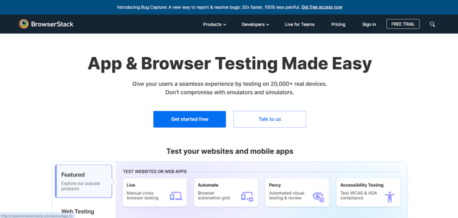This screenshot has width=458, height=218.
Task: Click the 'Test your websites and mobile apps' heading
Action: pyautogui.click(x=229, y=151)
